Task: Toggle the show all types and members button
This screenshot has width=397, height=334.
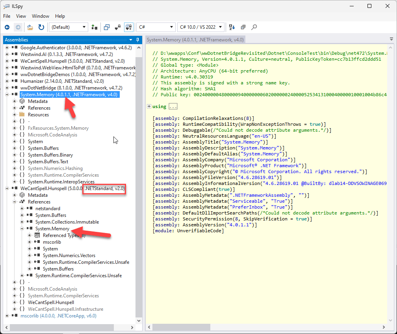Action: (128, 27)
